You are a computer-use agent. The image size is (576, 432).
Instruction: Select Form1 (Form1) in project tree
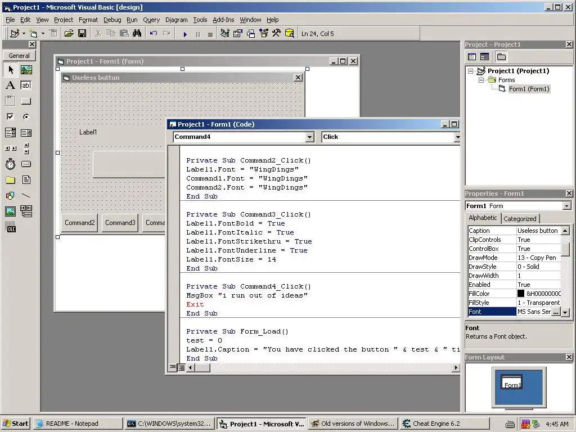529,89
